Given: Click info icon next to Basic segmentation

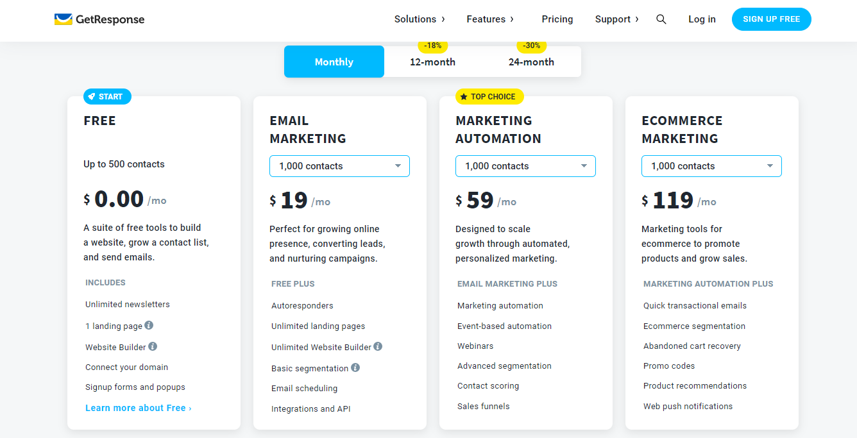Looking at the screenshot, I should coord(355,367).
